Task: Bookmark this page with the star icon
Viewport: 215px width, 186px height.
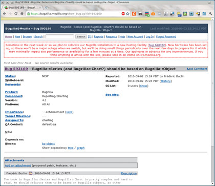Action: coord(127,14)
